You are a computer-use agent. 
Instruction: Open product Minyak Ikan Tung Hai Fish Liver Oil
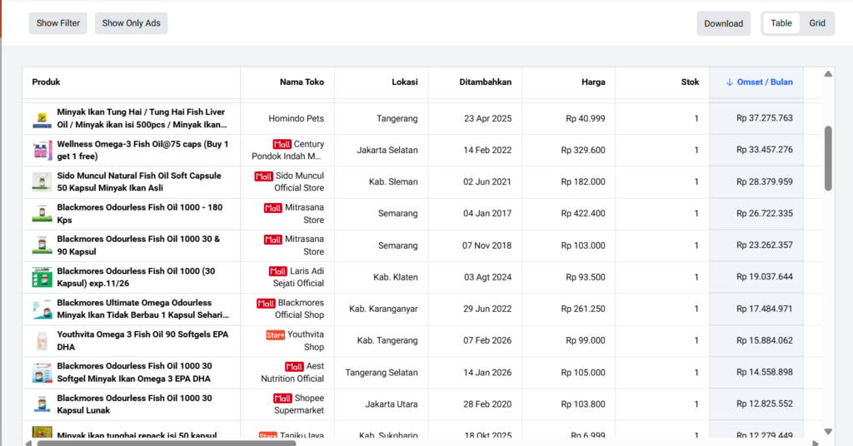click(142, 118)
